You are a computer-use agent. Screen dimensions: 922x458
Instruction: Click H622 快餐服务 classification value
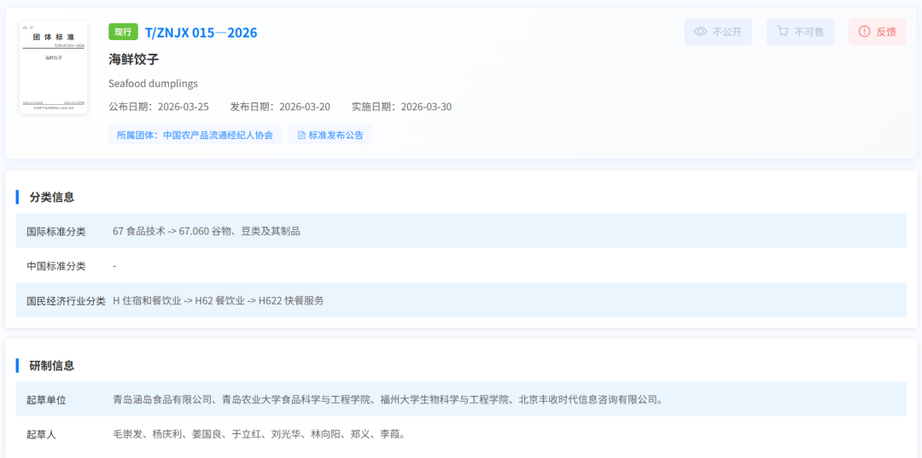tap(289, 300)
